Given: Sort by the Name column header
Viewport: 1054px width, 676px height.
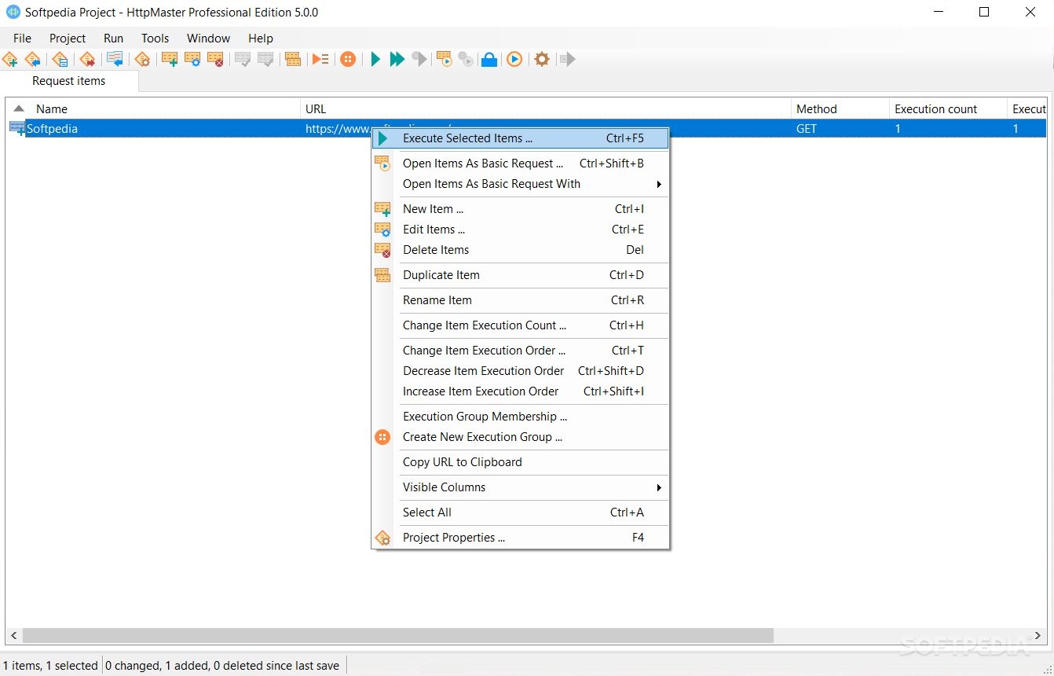Looking at the screenshot, I should pos(153,109).
